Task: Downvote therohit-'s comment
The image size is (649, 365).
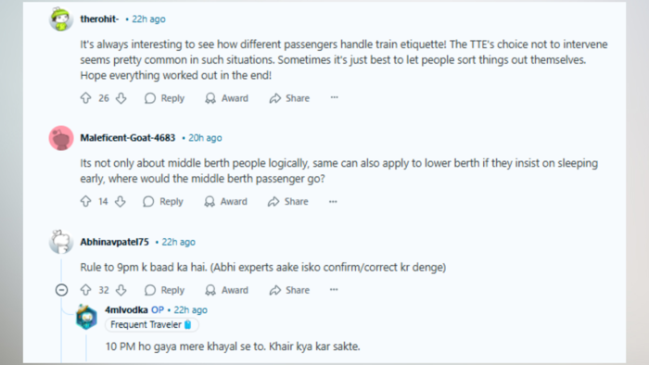Action: point(121,98)
